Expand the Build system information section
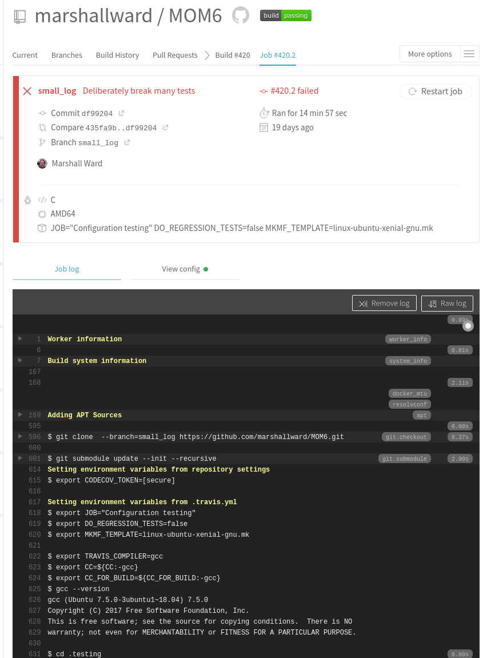Viewport: 483px width, 658px height. point(21,361)
